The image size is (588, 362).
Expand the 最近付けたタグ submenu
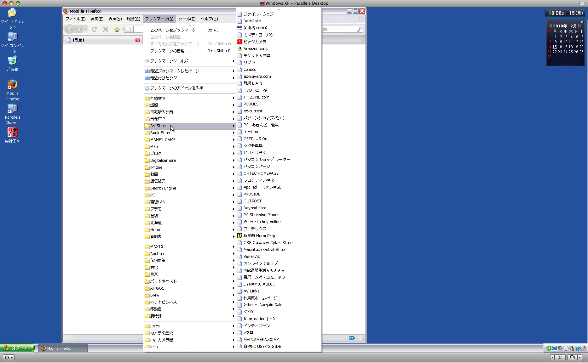click(189, 78)
